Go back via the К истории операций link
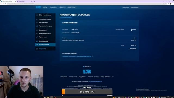The image size is (174, 98). click(66, 17)
